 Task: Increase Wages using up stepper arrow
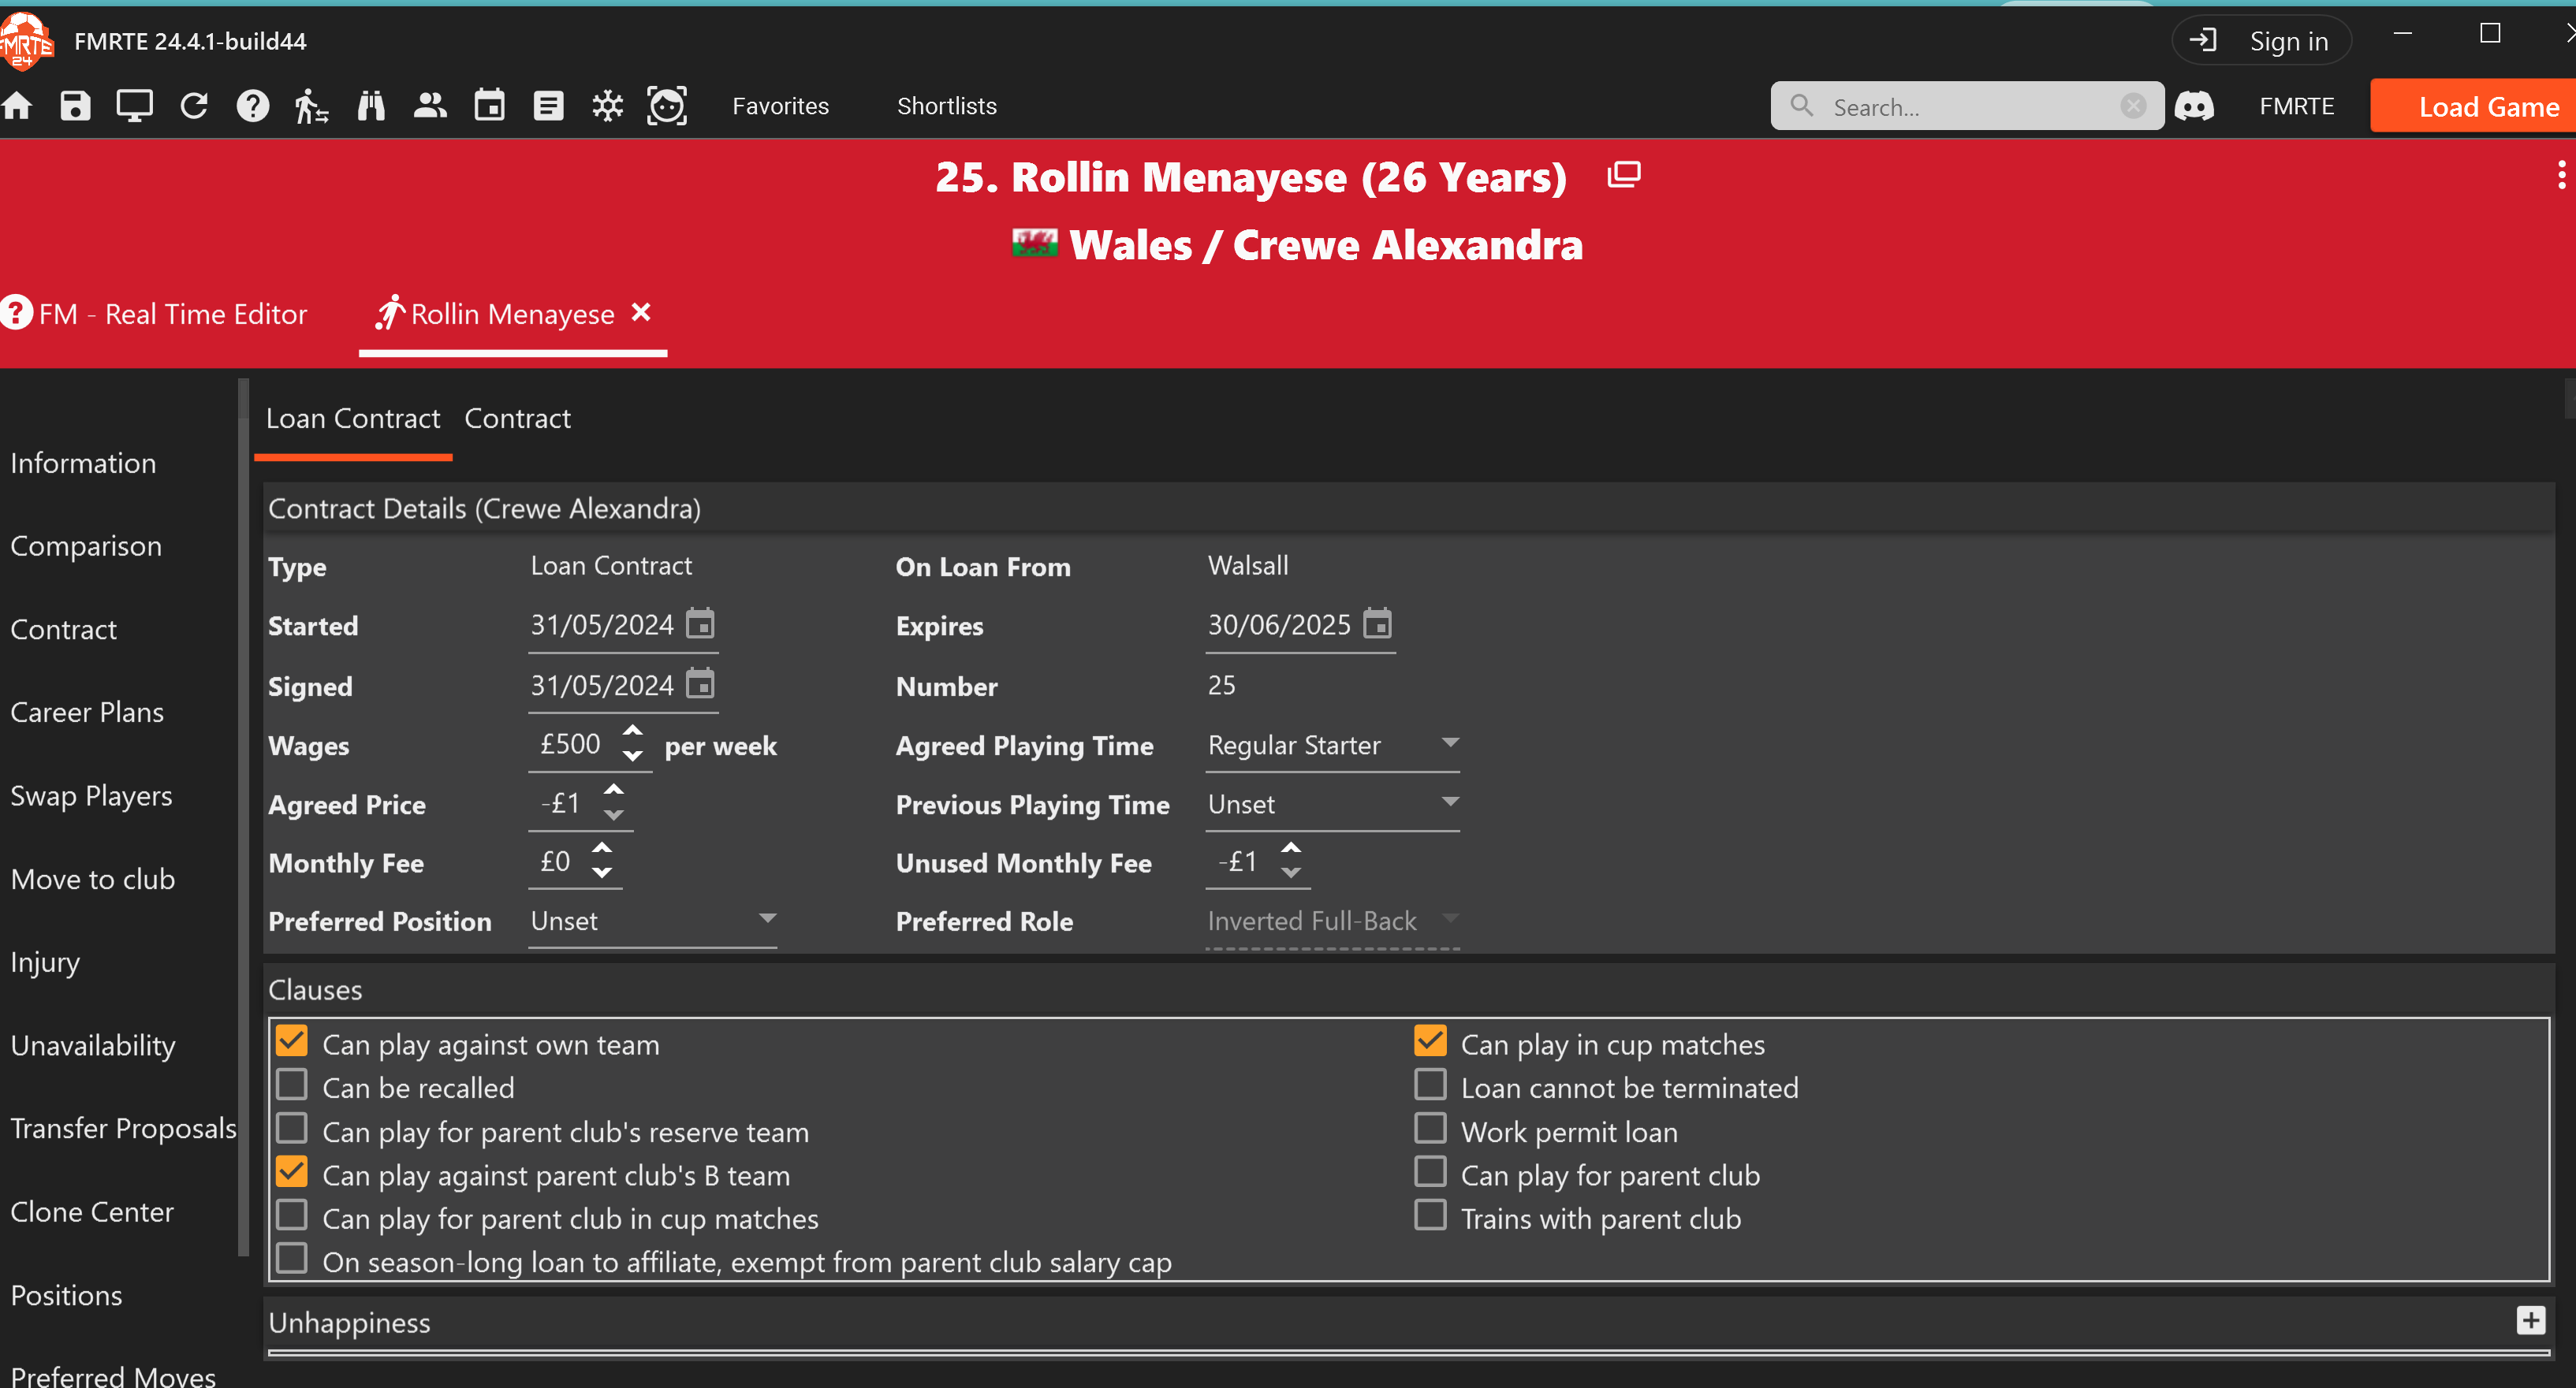(632, 731)
